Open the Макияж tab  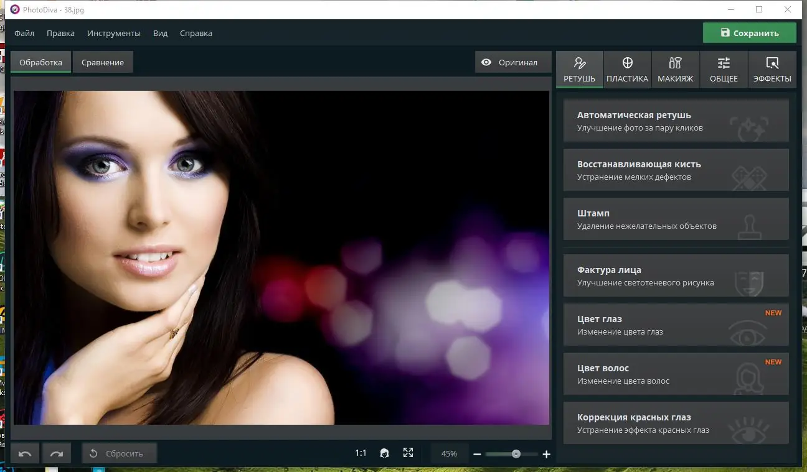(676, 69)
